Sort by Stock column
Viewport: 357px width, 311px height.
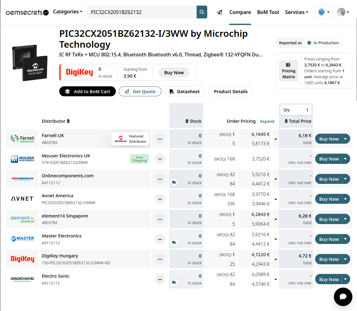click(193, 121)
